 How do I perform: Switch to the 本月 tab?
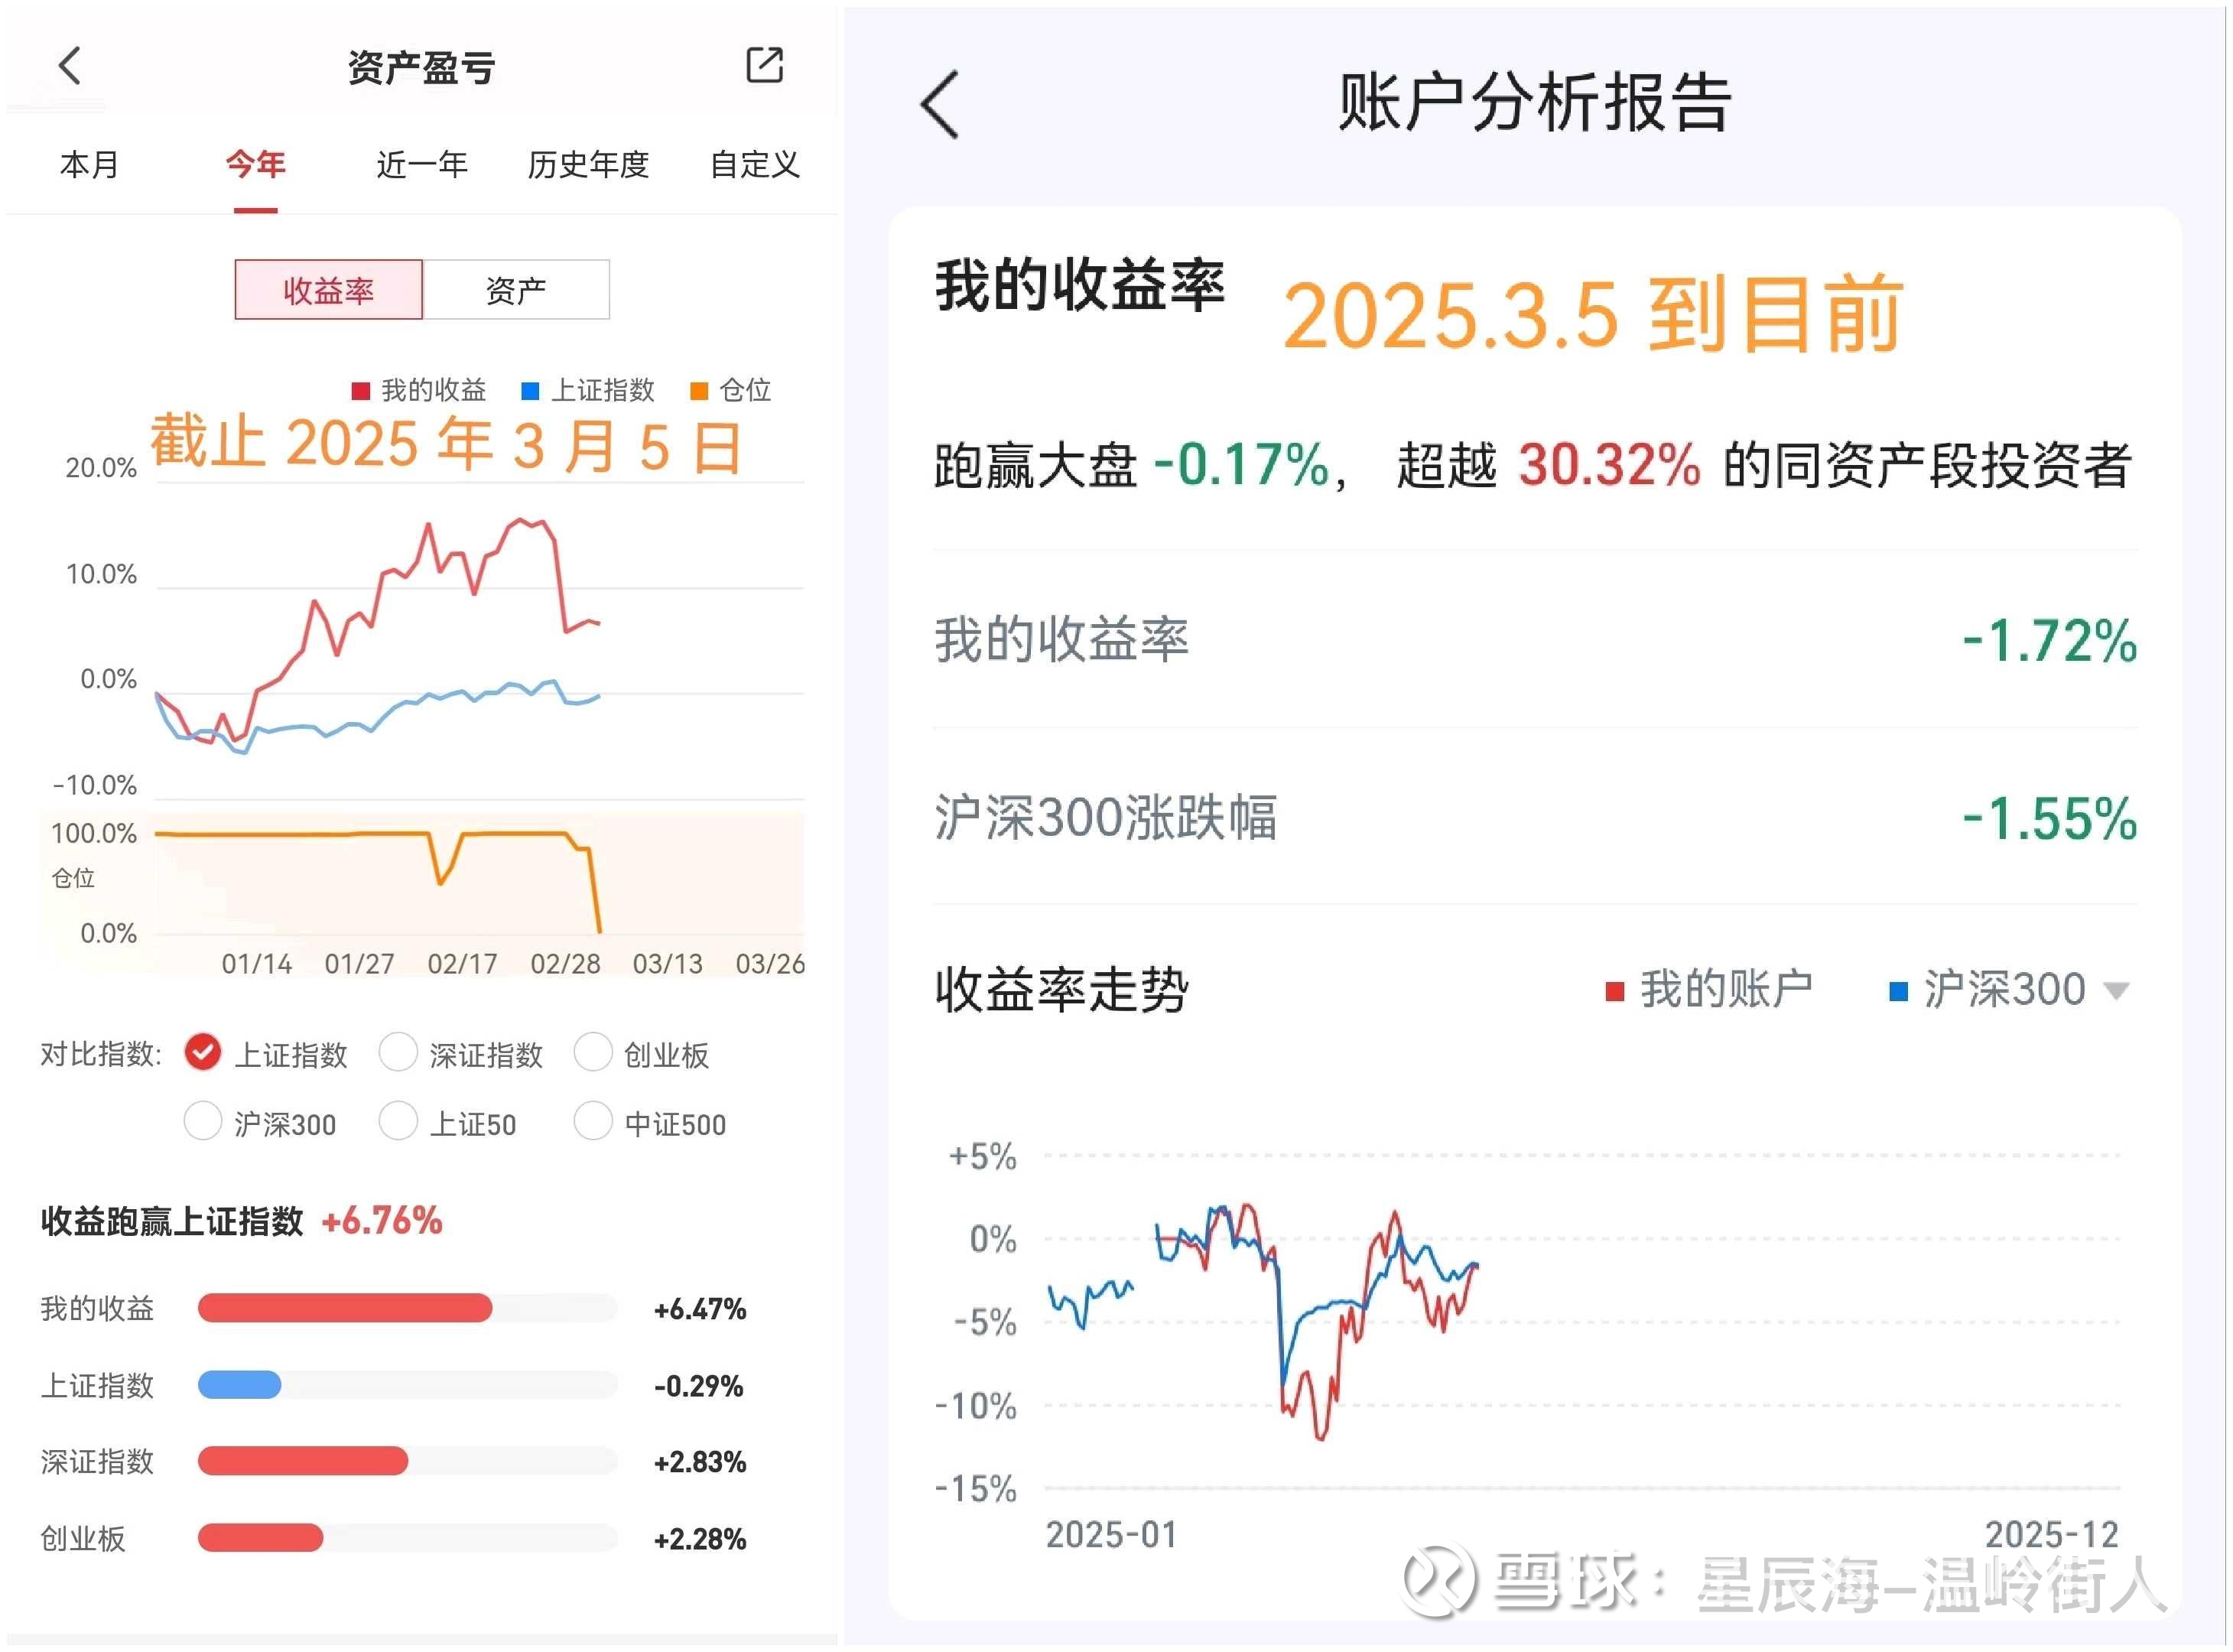coord(90,165)
